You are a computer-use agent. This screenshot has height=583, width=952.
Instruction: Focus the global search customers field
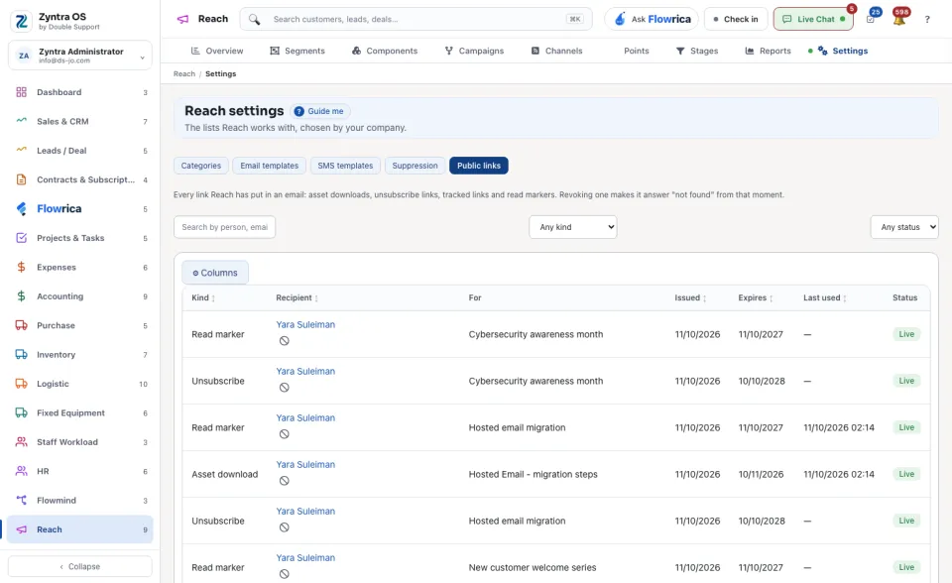click(416, 20)
